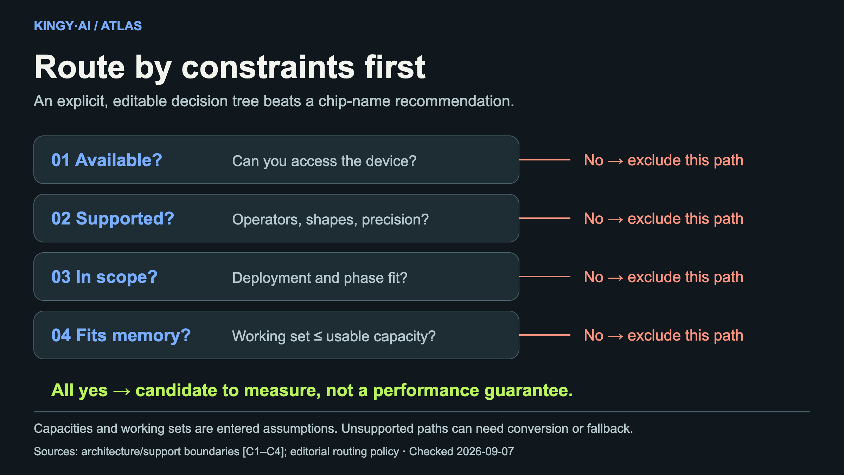Select the '03 In scope?' heading
The width and height of the screenshot is (844, 475).
104,277
